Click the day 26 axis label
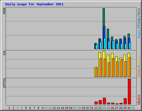Image resolution: width=142 pixels, height=111 pixels. pos(112,108)
